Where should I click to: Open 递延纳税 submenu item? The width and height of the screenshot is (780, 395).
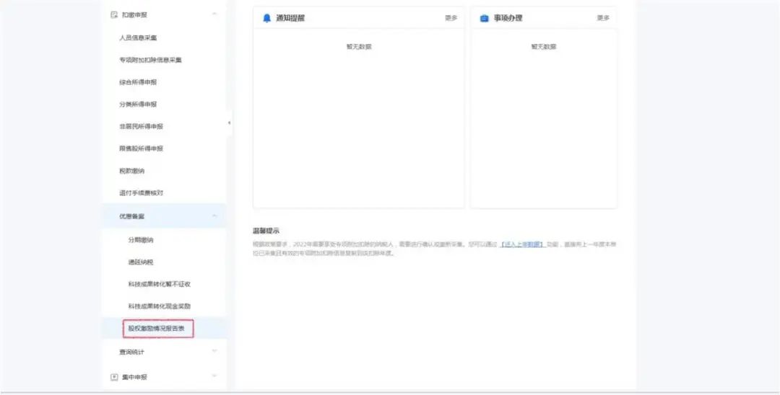point(141,262)
